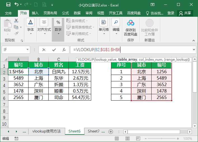Click inside the formula bar VLOOKUP text
The height and width of the screenshot is (142, 198).
(97, 50)
